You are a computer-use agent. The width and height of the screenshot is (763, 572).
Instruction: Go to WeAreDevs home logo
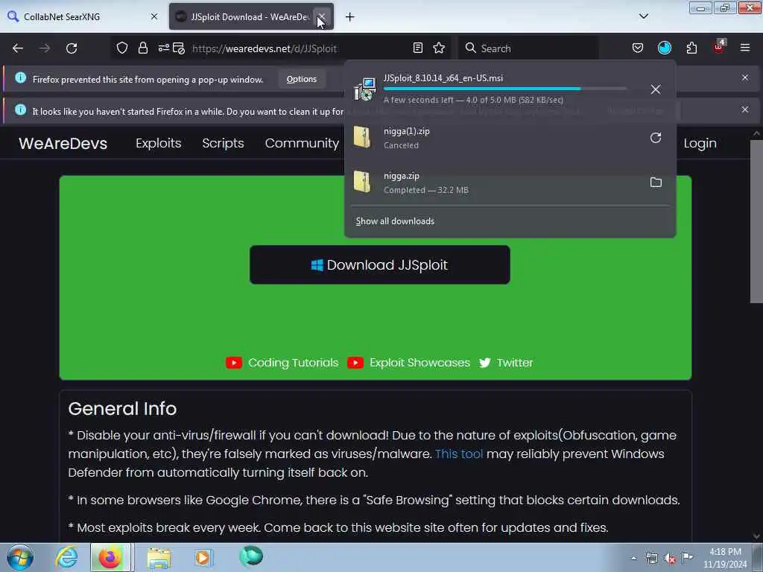point(63,144)
